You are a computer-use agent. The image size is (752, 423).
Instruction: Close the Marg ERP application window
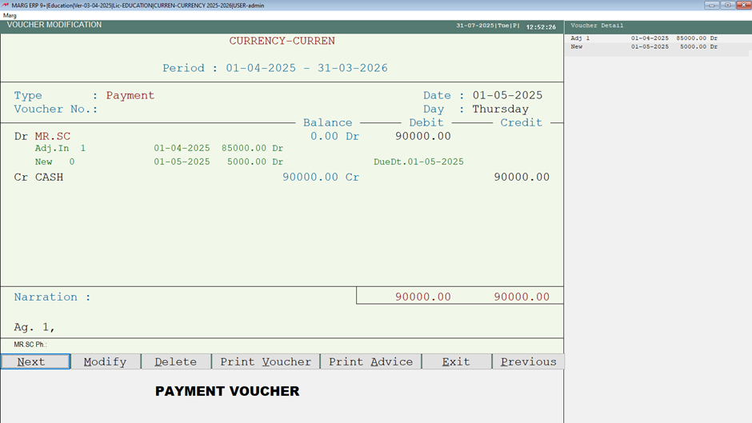tap(743, 5)
